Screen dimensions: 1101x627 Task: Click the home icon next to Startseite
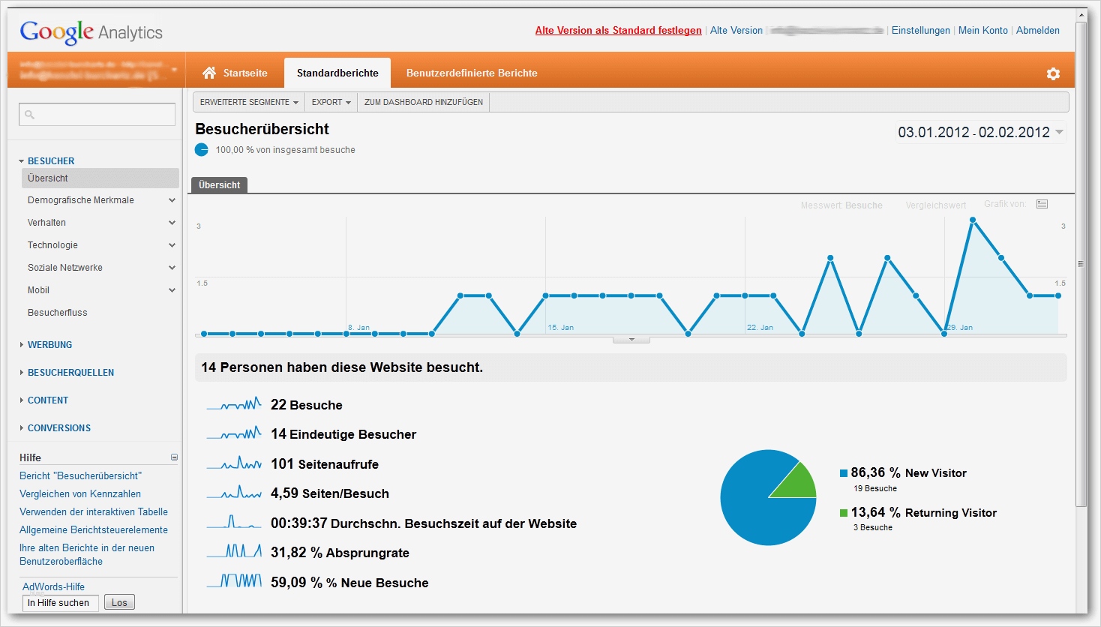tap(208, 73)
